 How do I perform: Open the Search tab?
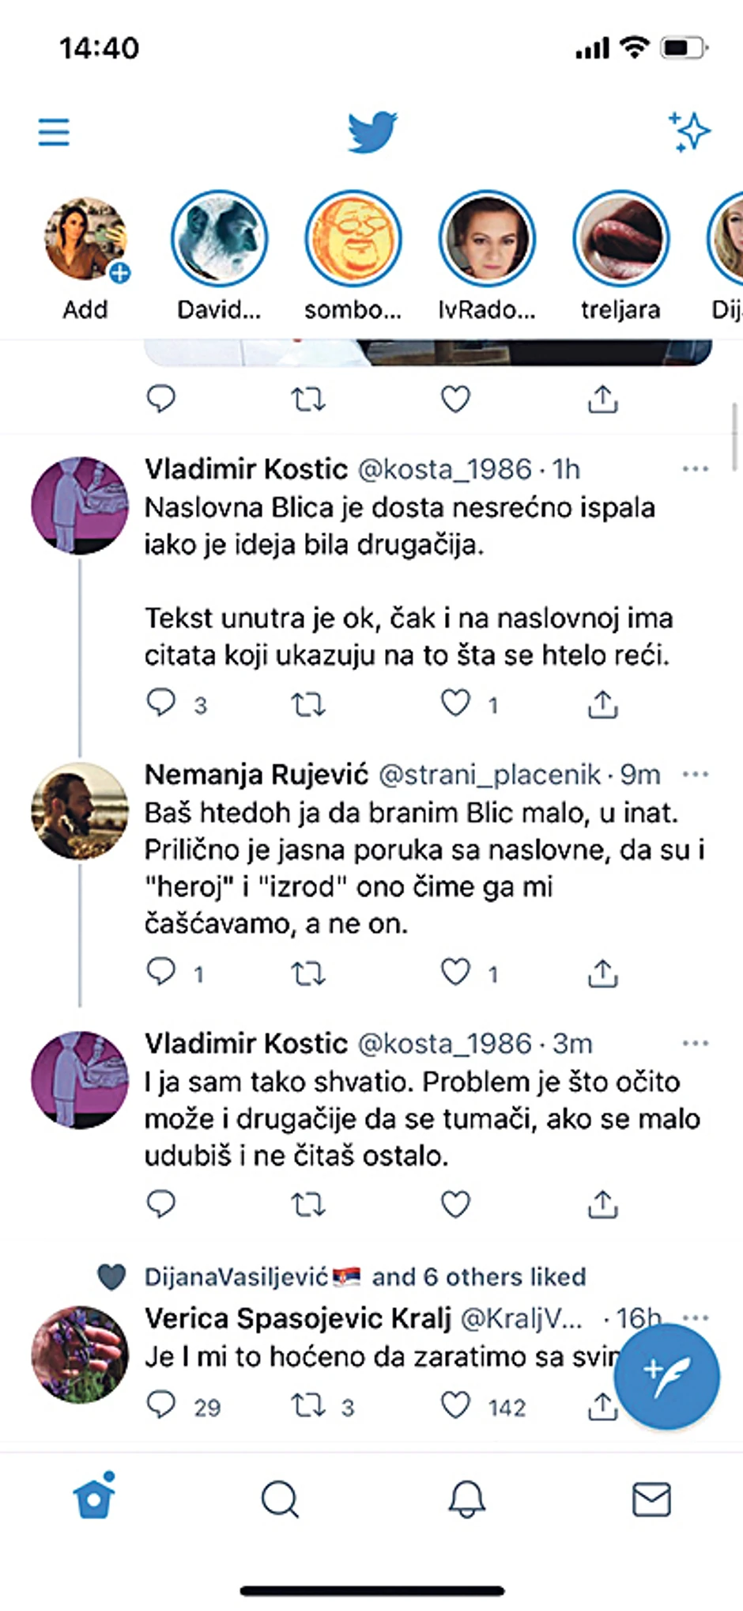pos(280,1499)
